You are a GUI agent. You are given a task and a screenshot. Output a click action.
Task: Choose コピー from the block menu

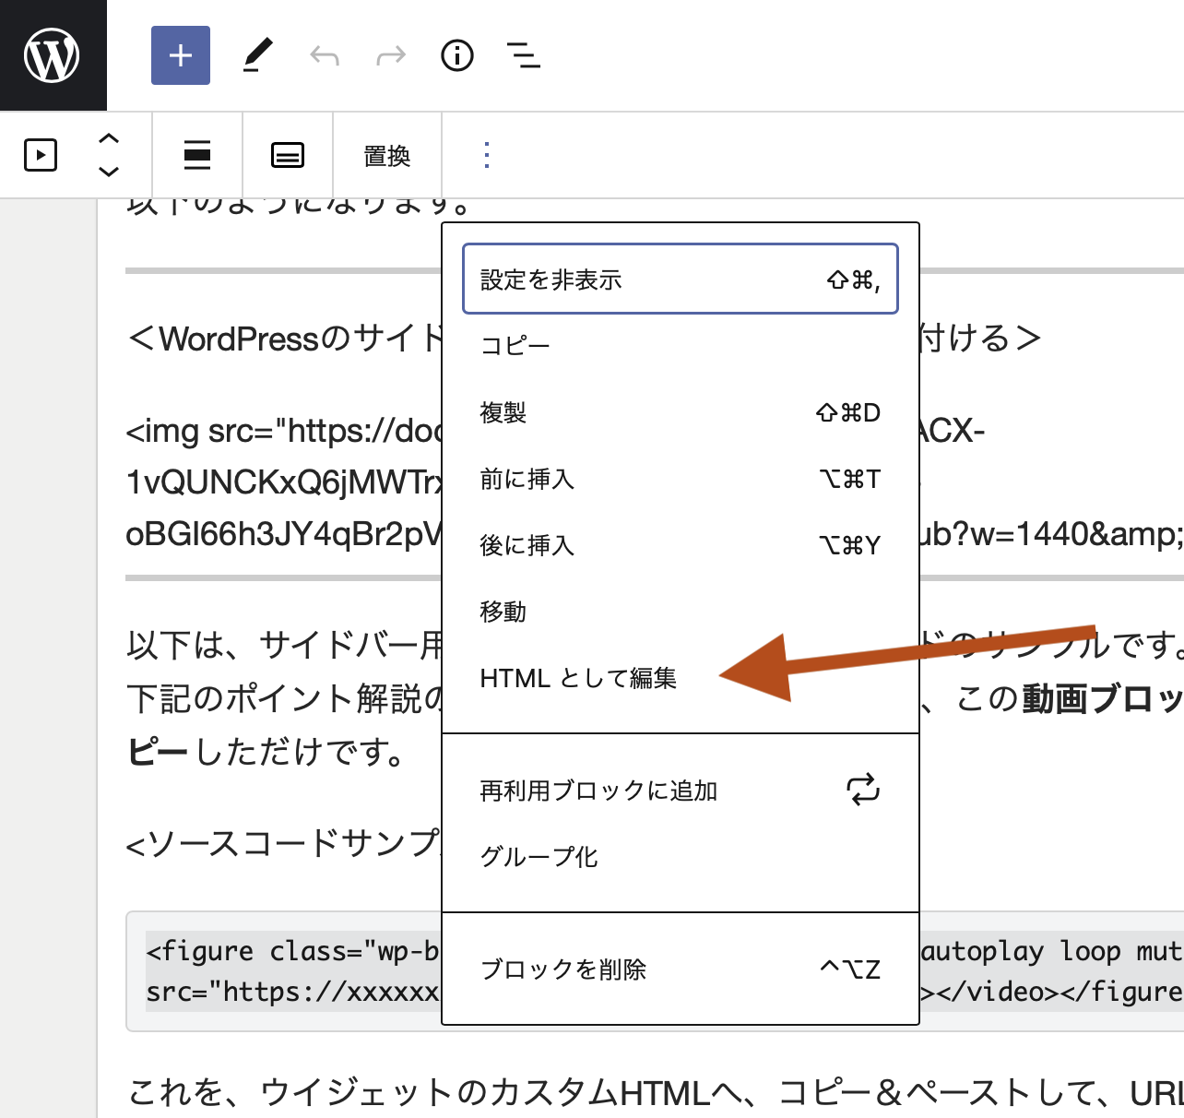(x=515, y=346)
